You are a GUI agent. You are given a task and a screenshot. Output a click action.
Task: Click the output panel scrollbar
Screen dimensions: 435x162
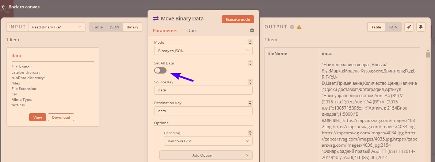[428, 54]
